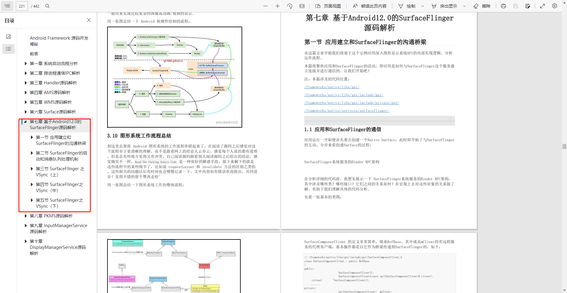Open the document search tool
Image resolution: width=567 pixels, height=293 pixels.
coord(47,6)
